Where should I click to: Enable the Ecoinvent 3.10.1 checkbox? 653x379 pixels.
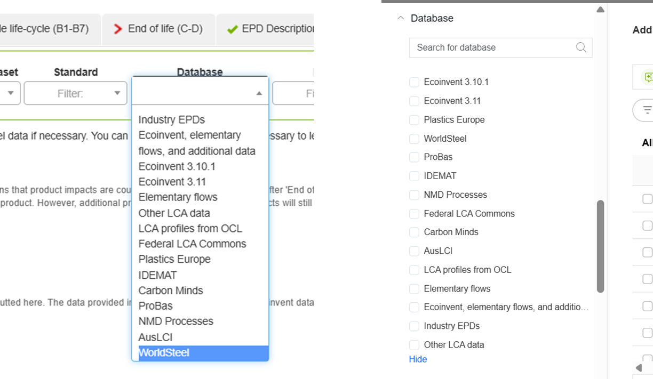tap(414, 82)
